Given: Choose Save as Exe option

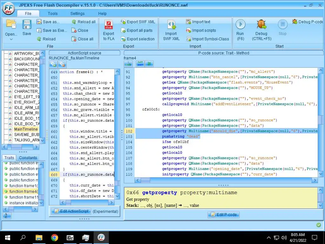Looking at the screenshot, I should tap(52, 30).
